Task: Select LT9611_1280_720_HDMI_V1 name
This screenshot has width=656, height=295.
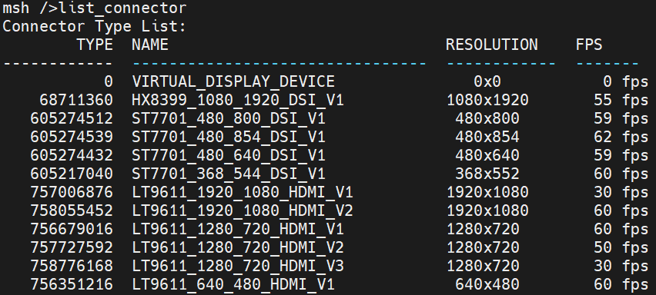Action: (238, 229)
